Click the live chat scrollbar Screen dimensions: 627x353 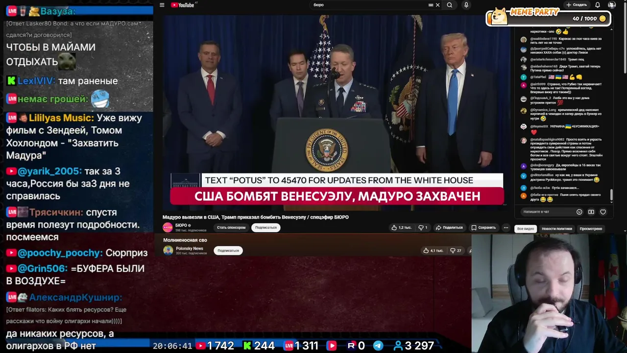611,195
